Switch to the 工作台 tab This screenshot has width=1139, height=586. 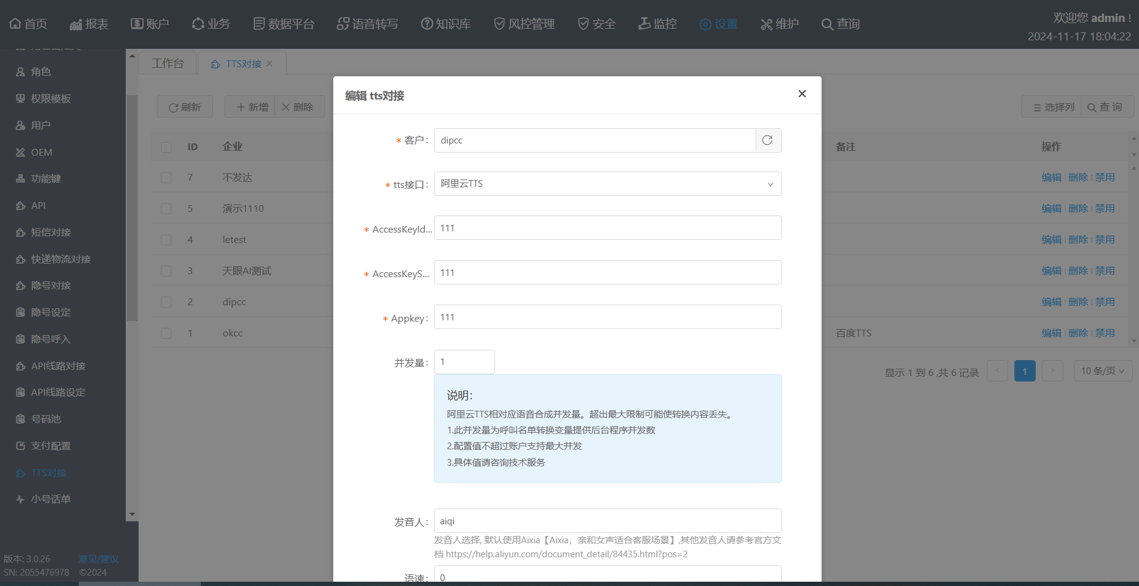(168, 63)
